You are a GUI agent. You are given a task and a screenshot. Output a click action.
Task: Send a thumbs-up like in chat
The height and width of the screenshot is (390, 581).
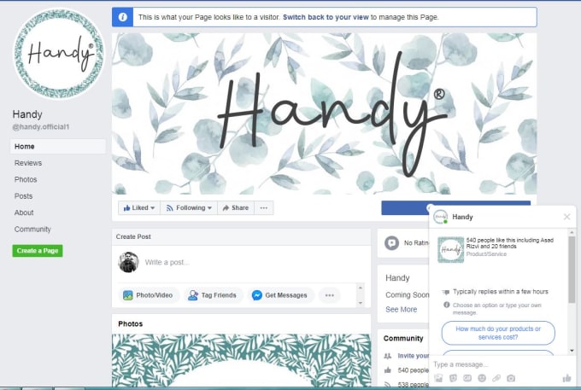[x=566, y=378]
